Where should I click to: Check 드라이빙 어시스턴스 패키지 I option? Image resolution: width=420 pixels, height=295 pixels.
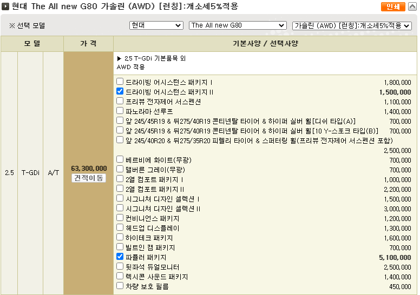point(120,81)
